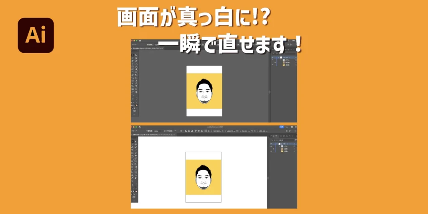Activate the Zoom tool in upper window

[132, 94]
